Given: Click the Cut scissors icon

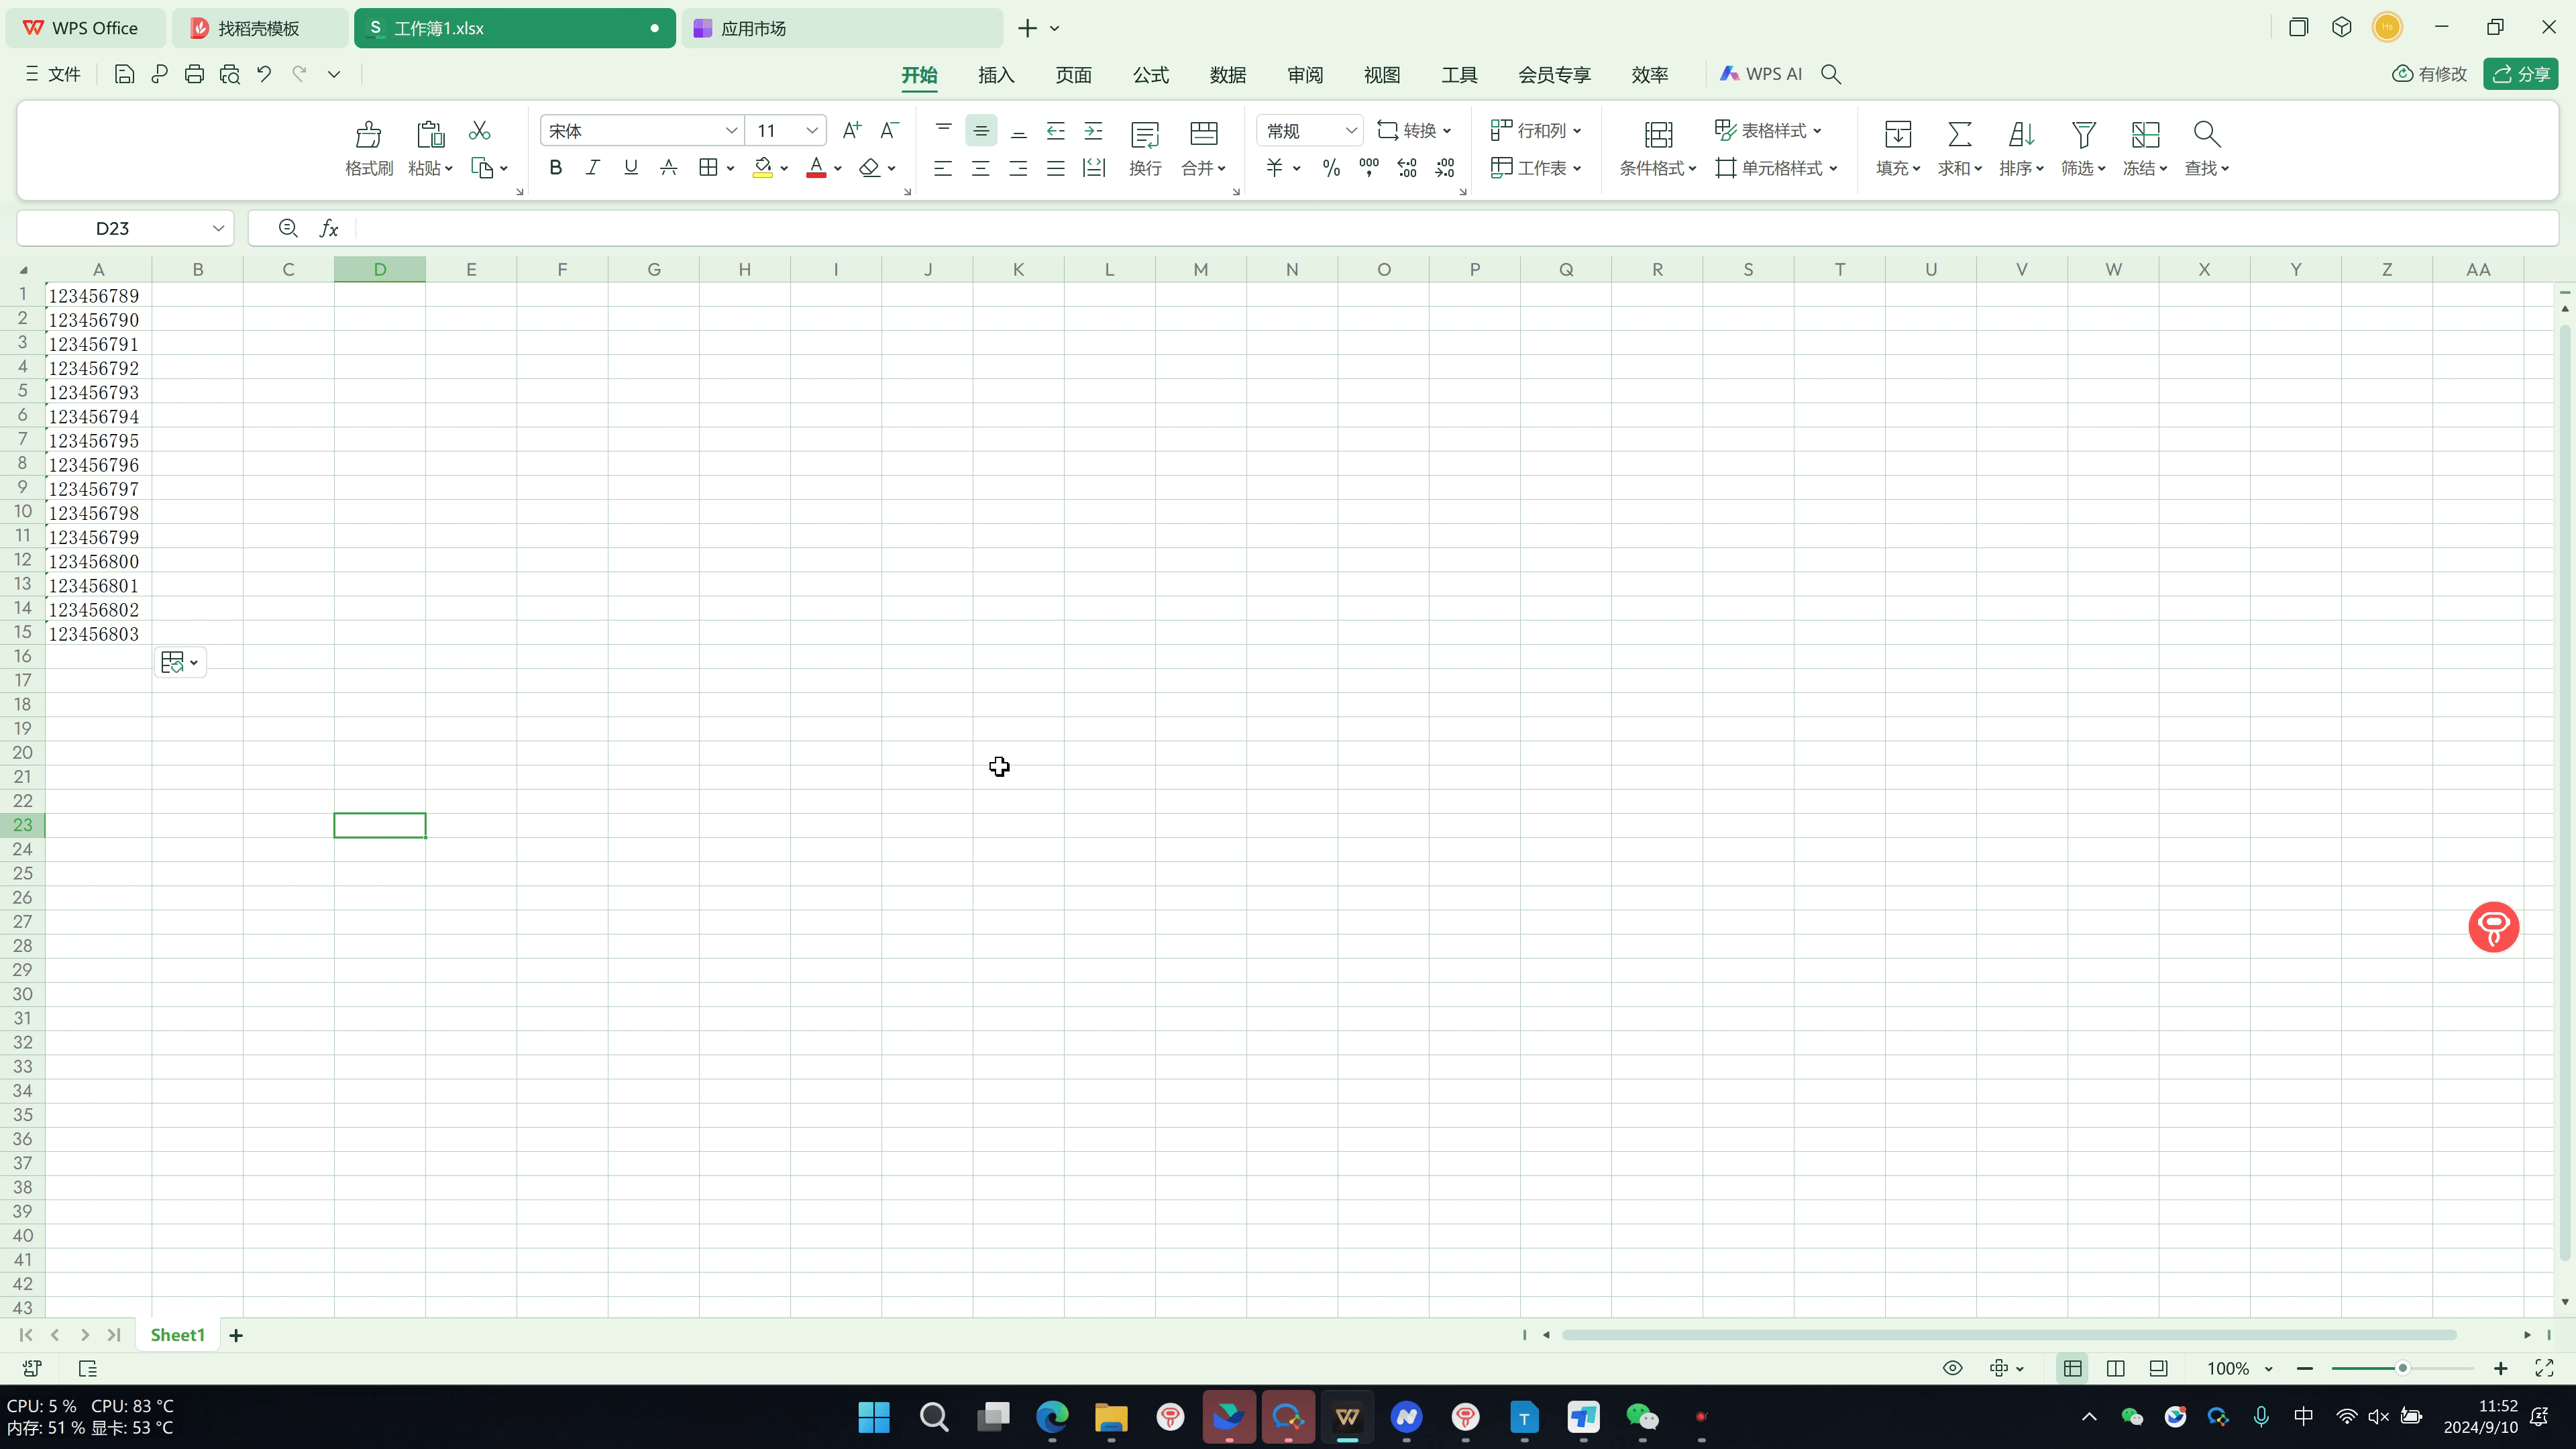Looking at the screenshot, I should (479, 131).
